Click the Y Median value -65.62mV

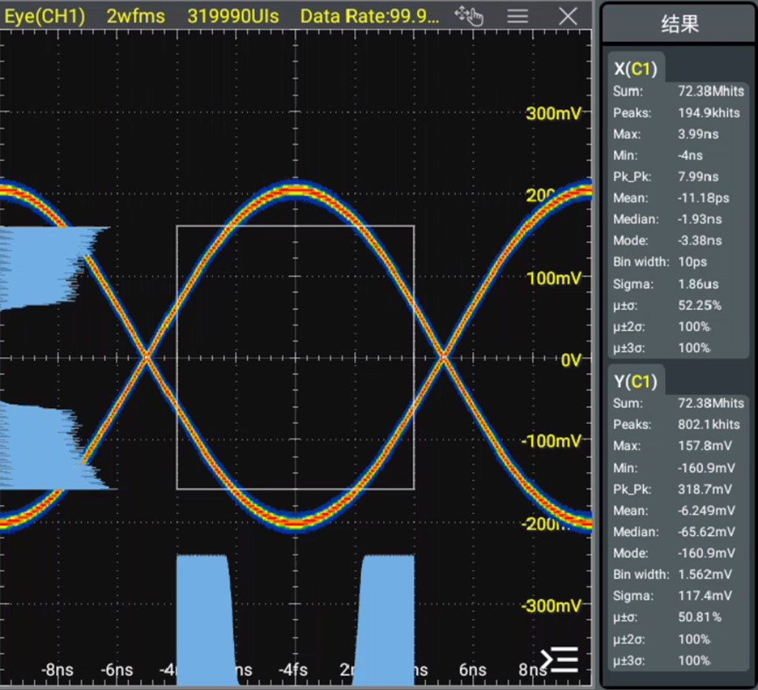(x=706, y=532)
